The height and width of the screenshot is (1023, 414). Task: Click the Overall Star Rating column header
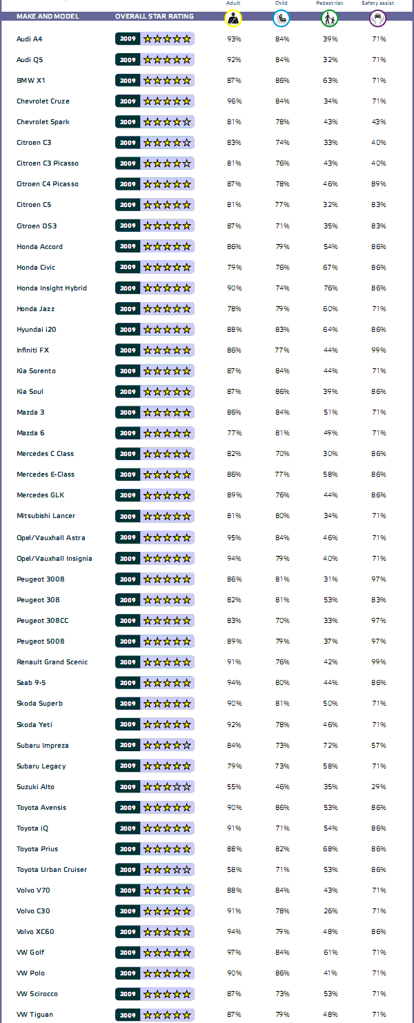155,16
